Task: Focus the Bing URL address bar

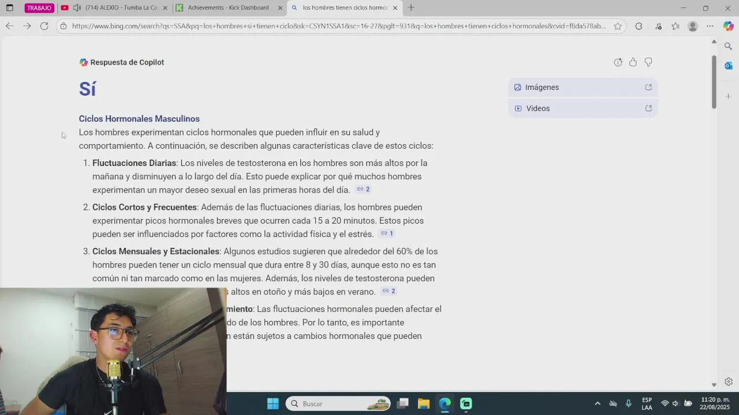Action: 339,26
